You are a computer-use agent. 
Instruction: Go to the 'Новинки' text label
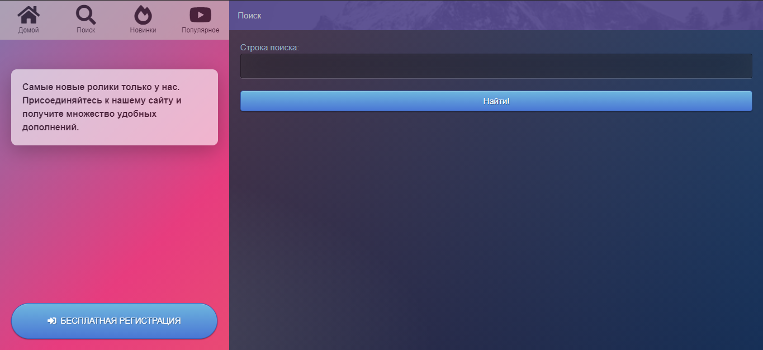tap(143, 30)
